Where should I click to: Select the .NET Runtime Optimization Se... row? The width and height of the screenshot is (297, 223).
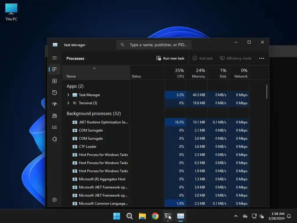tap(156, 122)
